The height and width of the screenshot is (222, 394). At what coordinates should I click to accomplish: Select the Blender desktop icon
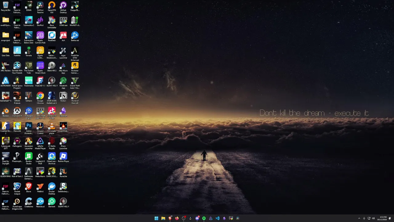pyautogui.click(x=6, y=112)
